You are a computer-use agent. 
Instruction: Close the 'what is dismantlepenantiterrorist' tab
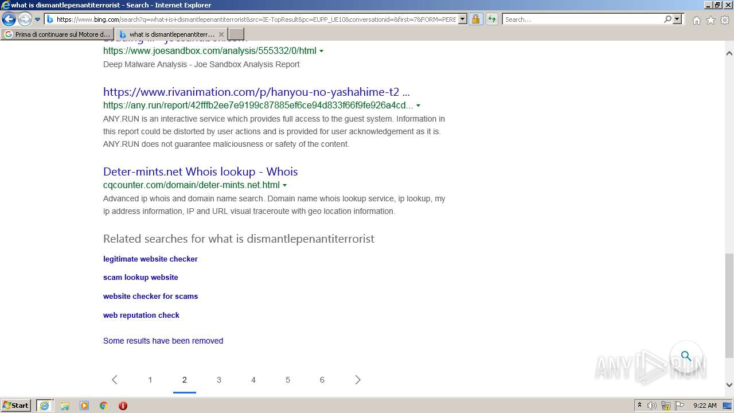point(221,34)
